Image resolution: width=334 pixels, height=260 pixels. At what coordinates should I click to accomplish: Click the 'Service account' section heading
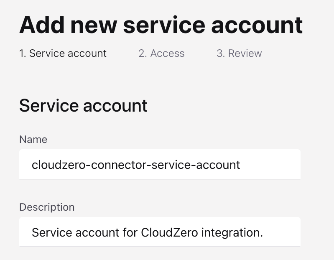coord(83,106)
